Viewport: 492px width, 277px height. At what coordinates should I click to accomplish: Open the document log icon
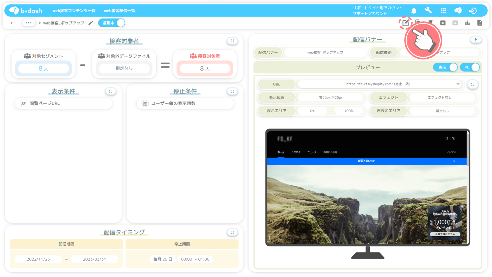tap(480, 23)
